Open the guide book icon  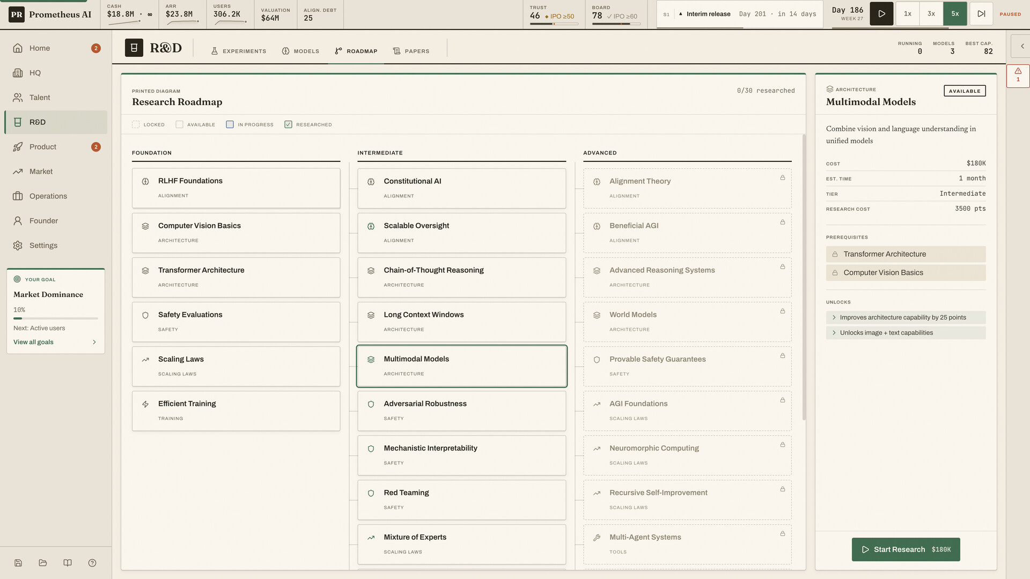(68, 563)
